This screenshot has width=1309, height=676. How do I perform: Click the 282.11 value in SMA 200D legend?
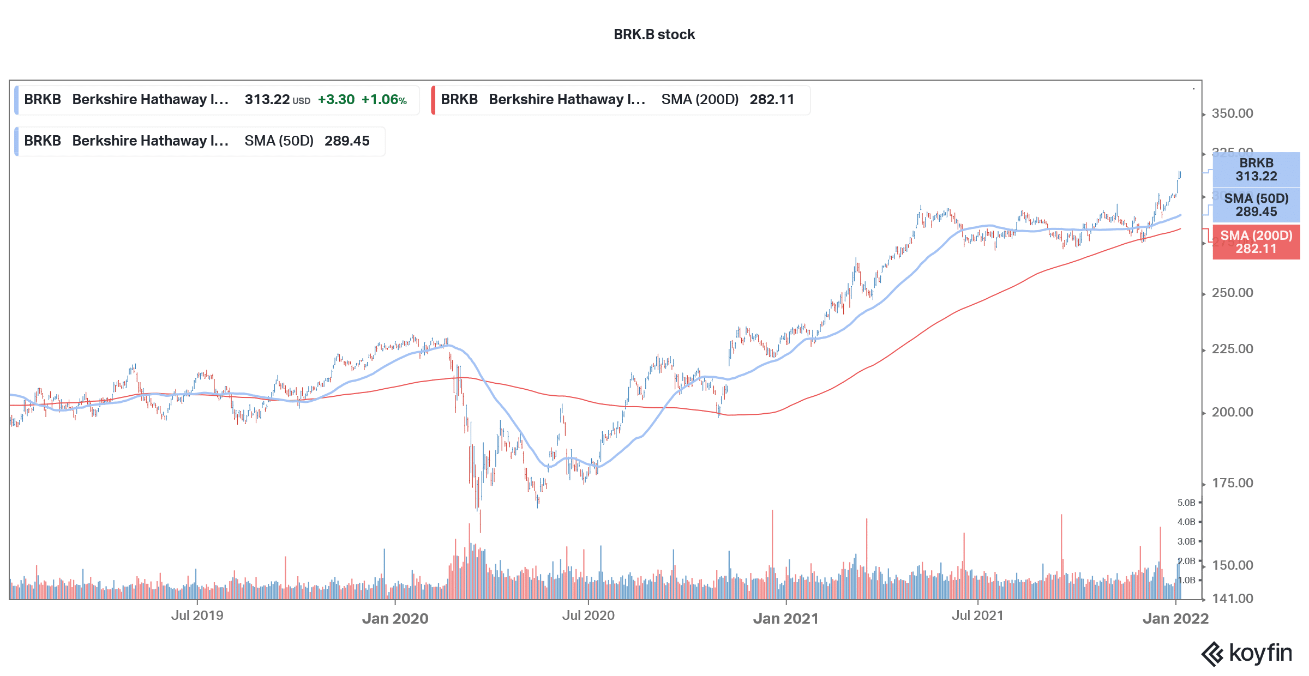click(772, 99)
